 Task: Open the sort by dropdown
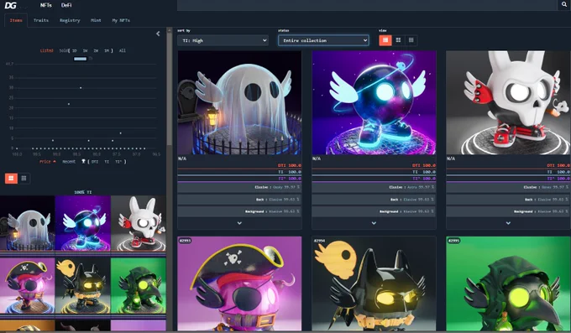[223, 40]
